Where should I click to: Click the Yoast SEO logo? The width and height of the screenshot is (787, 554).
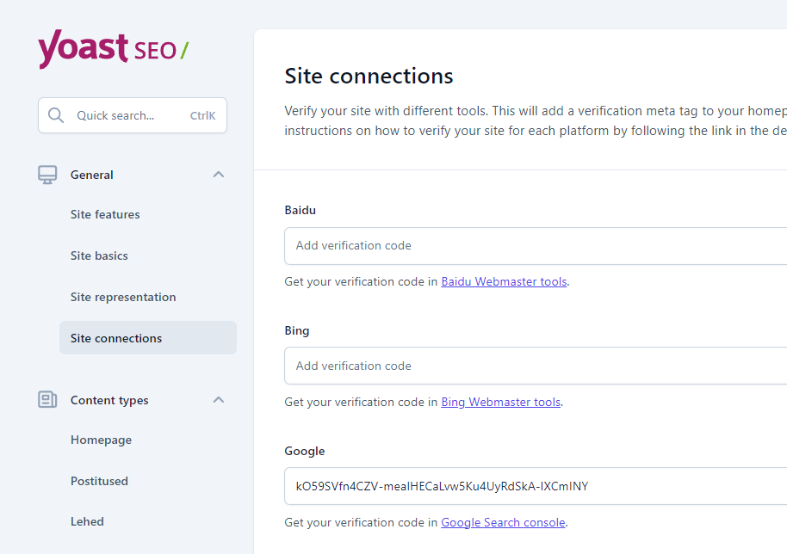(114, 49)
